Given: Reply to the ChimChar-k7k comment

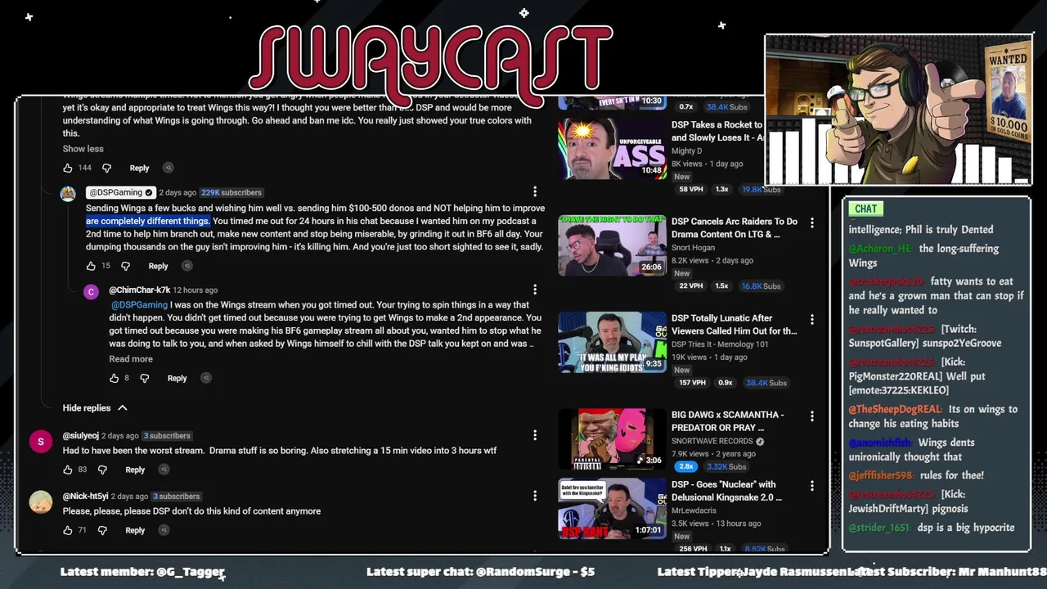Looking at the screenshot, I should 177,378.
